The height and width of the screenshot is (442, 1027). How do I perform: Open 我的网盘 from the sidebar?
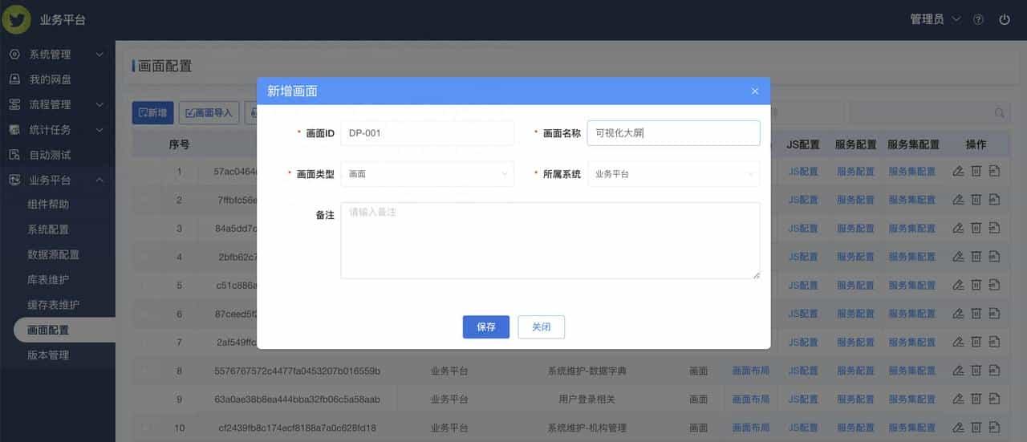click(x=50, y=79)
